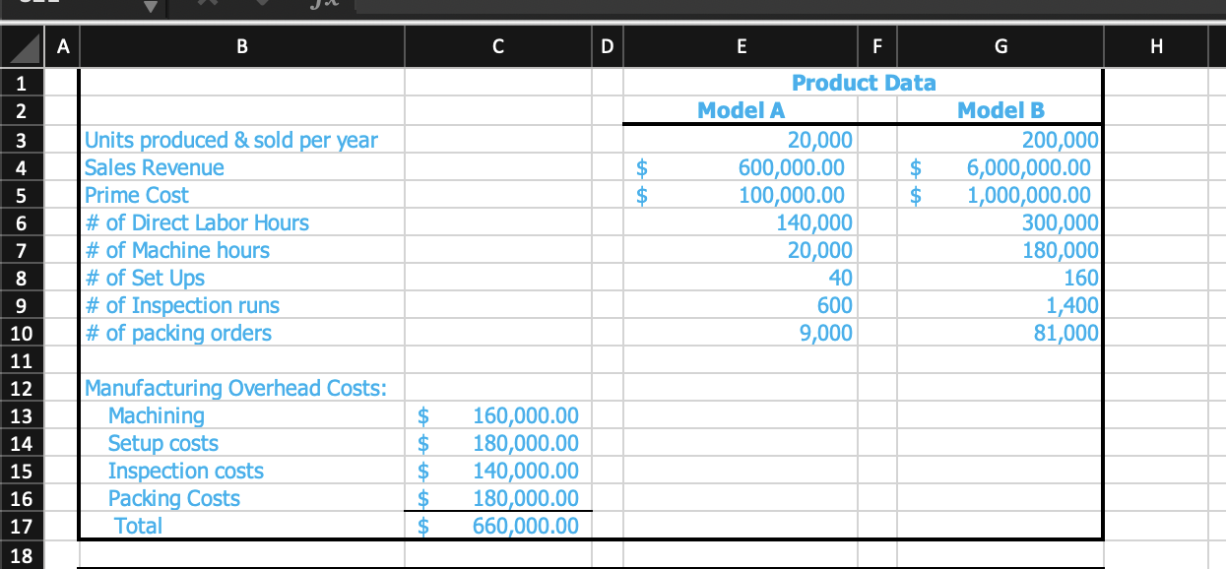1226x569 pixels.
Task: Select column header B
Action: tap(242, 45)
